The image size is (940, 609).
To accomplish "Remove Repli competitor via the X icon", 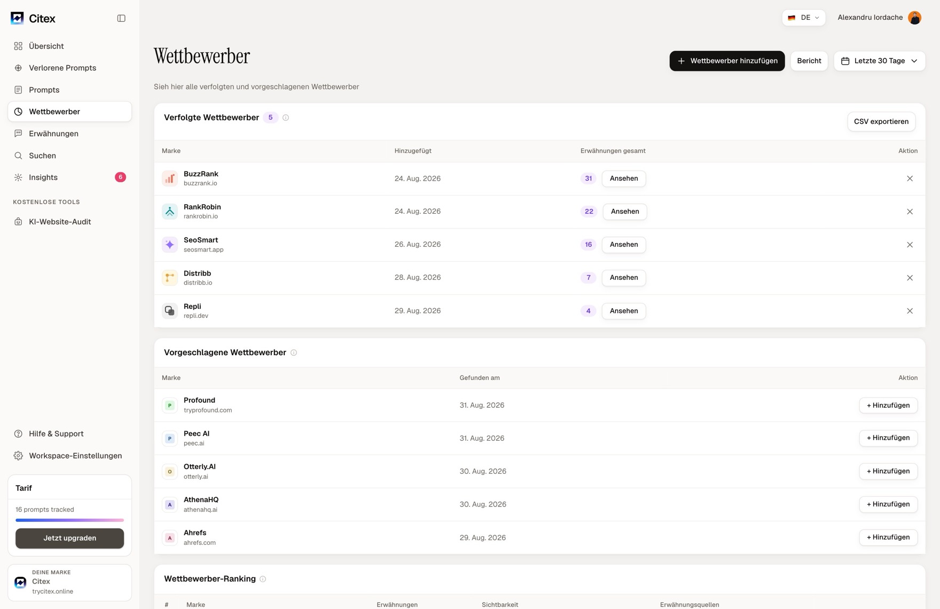I will pyautogui.click(x=910, y=311).
